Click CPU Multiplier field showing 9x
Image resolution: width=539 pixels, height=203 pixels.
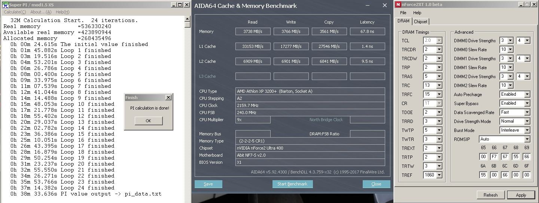pyautogui.click(x=253, y=120)
